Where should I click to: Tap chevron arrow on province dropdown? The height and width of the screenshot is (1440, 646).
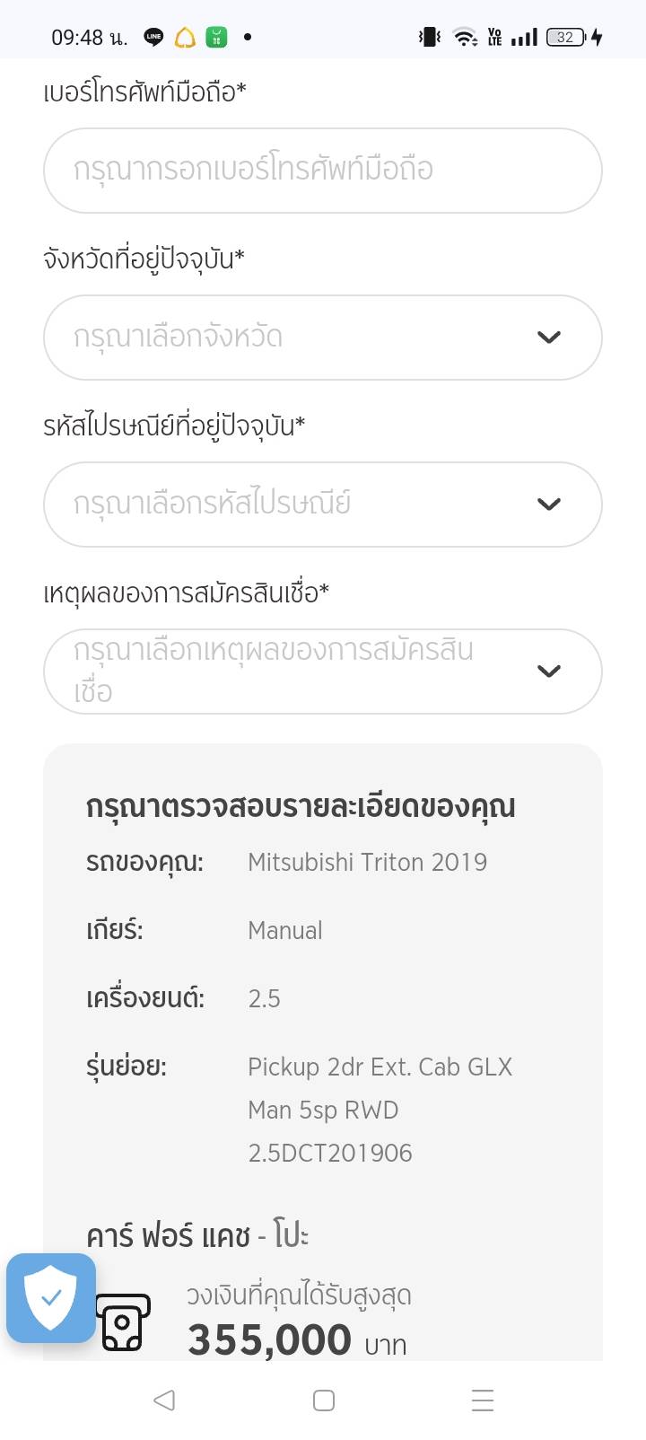click(x=548, y=338)
